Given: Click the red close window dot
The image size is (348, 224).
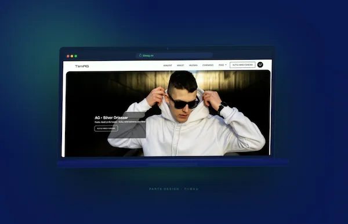Looking at the screenshot, I should (68, 56).
